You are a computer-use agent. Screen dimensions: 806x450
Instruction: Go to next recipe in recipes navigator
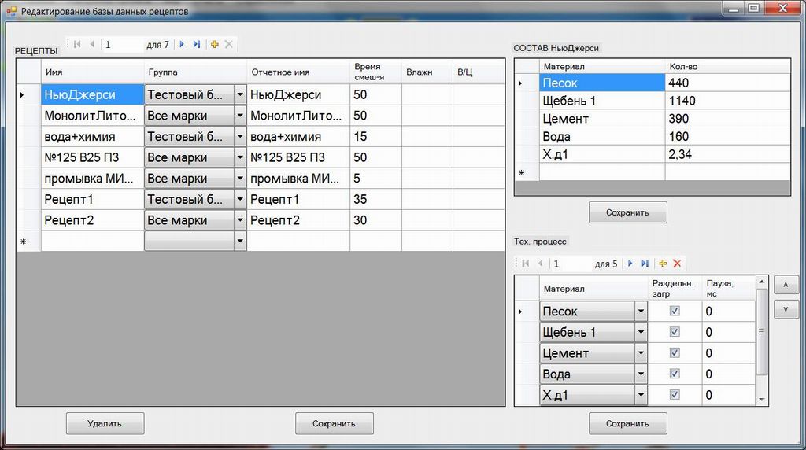pos(182,45)
